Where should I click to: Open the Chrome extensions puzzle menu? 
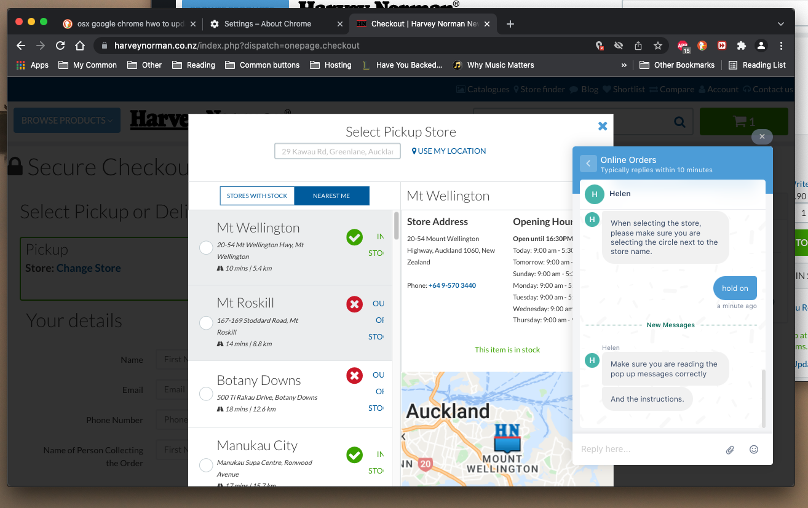(x=742, y=46)
